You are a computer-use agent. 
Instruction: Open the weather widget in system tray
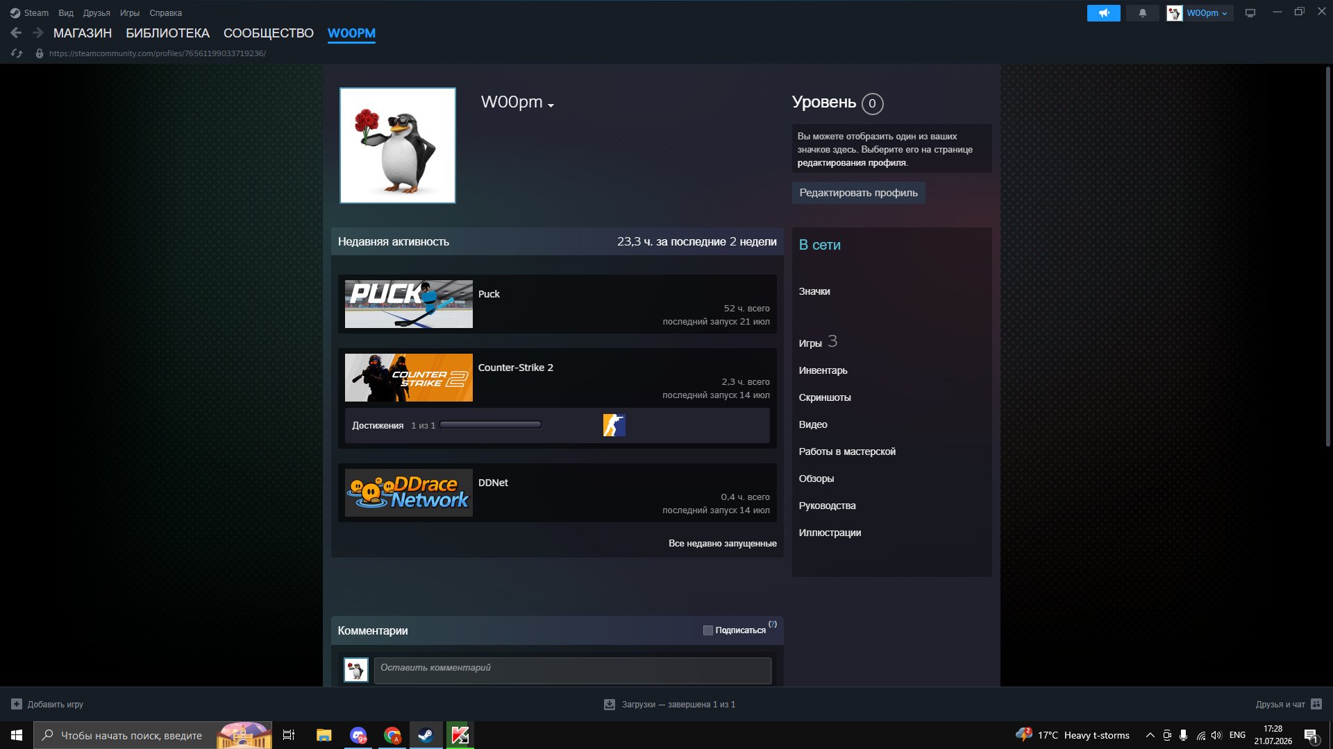point(1073,735)
